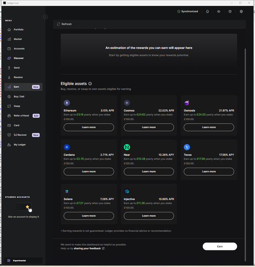Click the info icon beside Eligible assets
Screen dimensions: 255x267
coord(90,83)
